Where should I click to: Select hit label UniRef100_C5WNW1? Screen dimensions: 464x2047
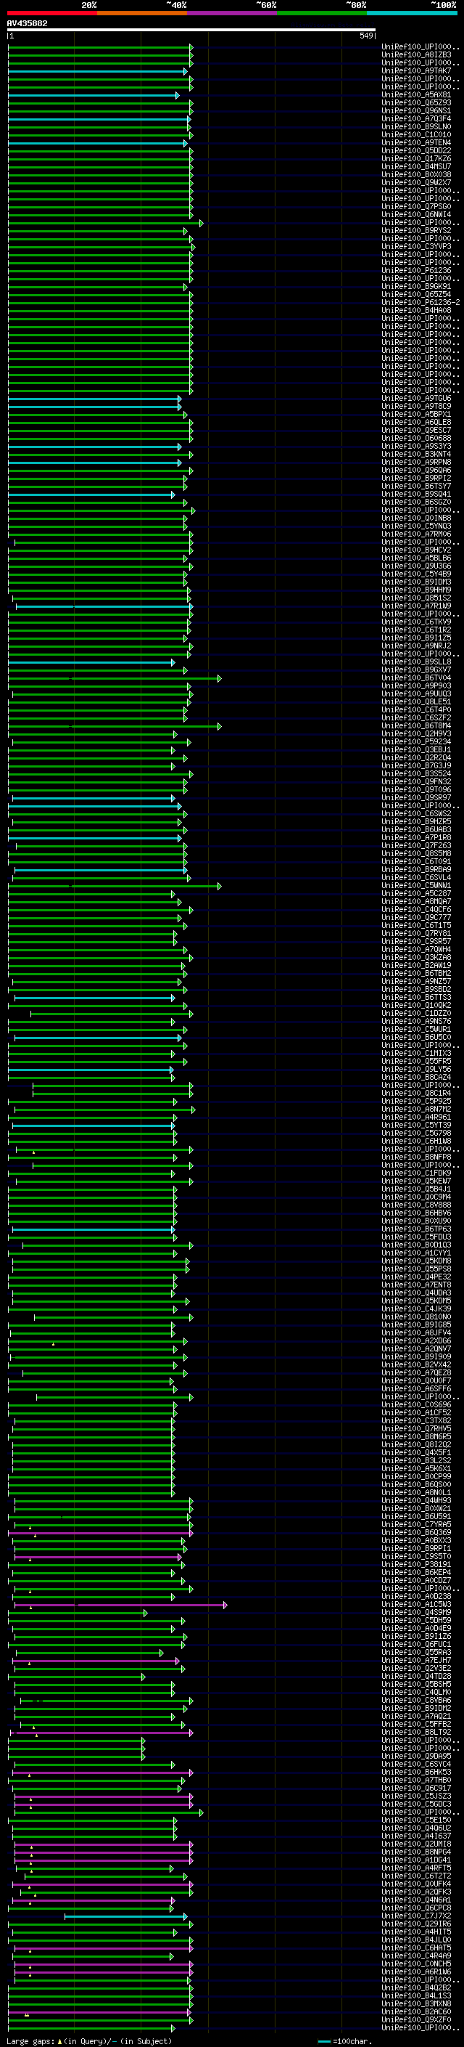pyautogui.click(x=416, y=885)
